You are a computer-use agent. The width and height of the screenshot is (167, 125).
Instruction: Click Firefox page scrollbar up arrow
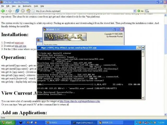165,15
